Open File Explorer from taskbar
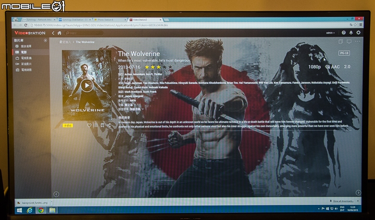Screen dimensions: 375x220 click(52, 210)
